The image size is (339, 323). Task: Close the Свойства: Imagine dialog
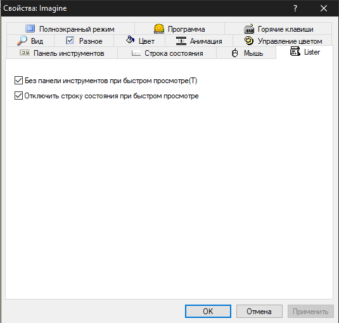click(x=324, y=8)
